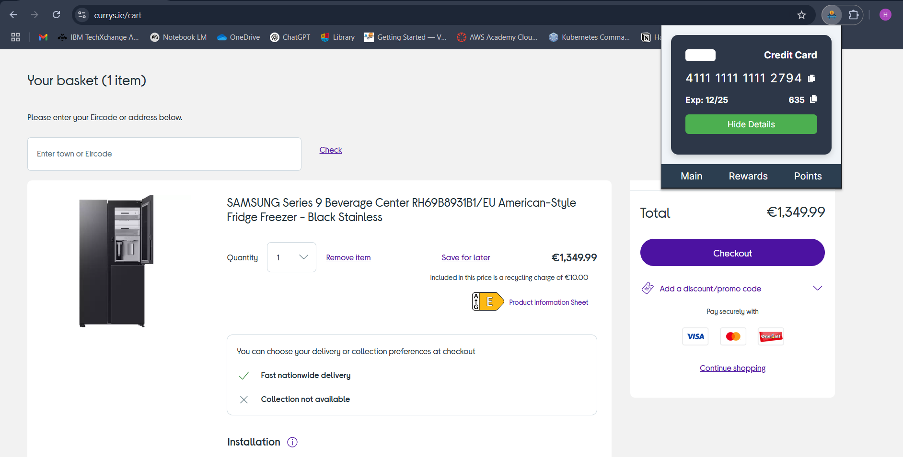Viewport: 903px width, 457px height.
Task: Bookmark this page with the star icon
Action: 801,15
